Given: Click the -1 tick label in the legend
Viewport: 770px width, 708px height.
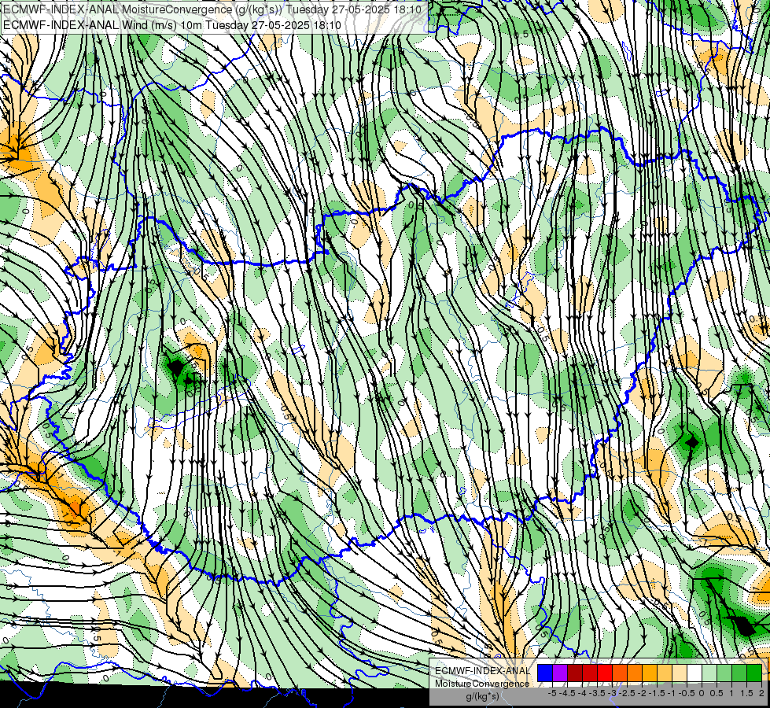Looking at the screenshot, I should click(672, 693).
